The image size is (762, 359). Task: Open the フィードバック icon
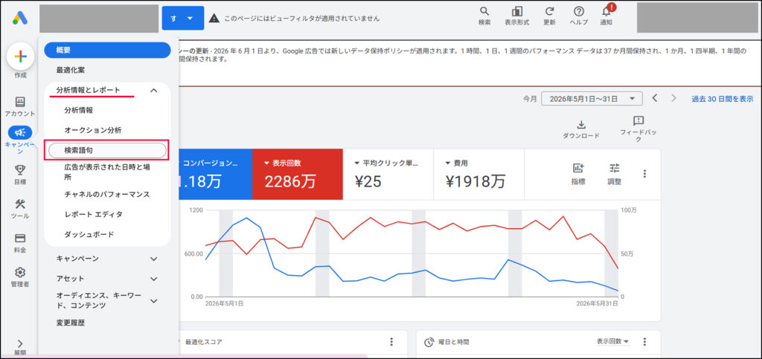click(x=638, y=120)
